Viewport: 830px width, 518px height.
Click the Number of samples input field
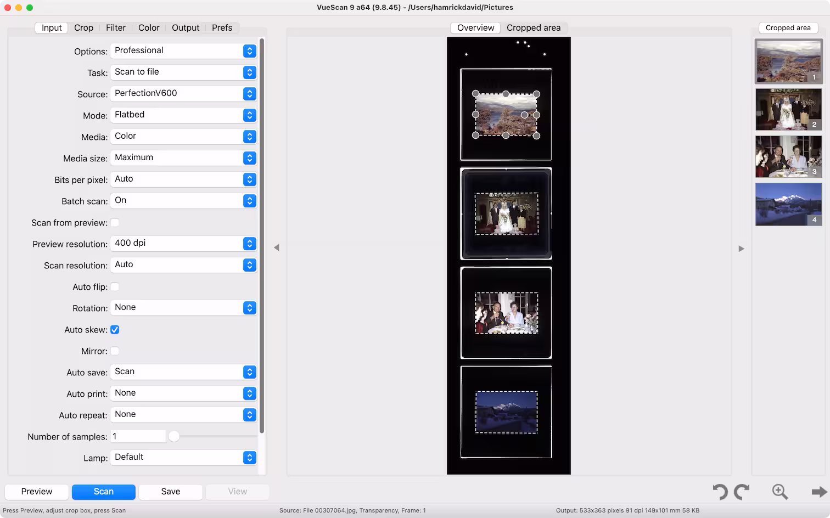[x=137, y=437]
